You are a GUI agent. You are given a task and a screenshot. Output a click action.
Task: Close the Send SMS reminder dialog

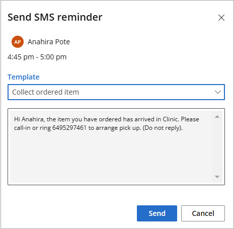pyautogui.click(x=221, y=18)
